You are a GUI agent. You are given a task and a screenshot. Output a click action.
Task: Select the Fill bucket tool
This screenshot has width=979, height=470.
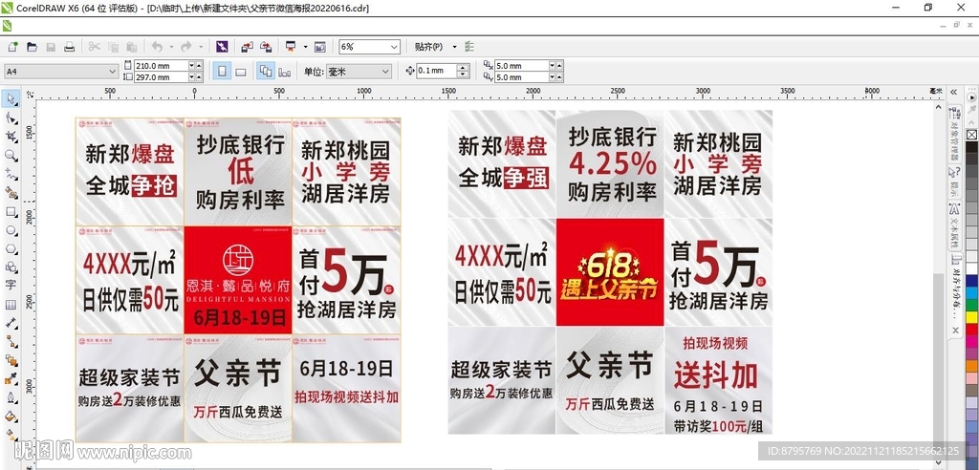pyautogui.click(x=11, y=417)
